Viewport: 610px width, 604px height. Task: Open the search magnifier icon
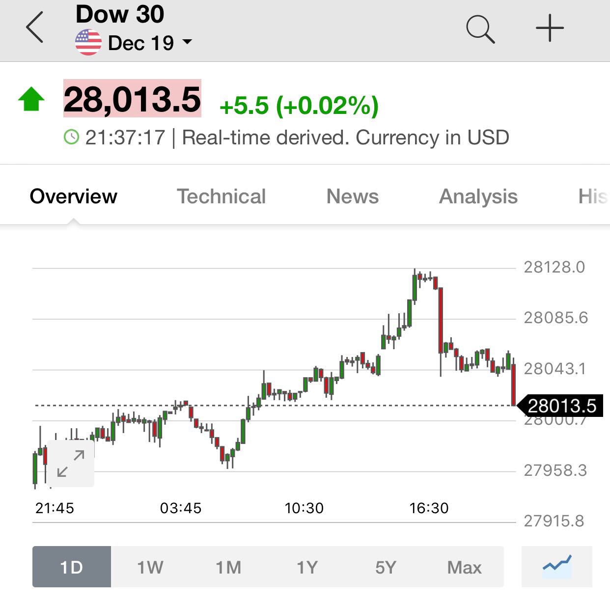pyautogui.click(x=480, y=29)
